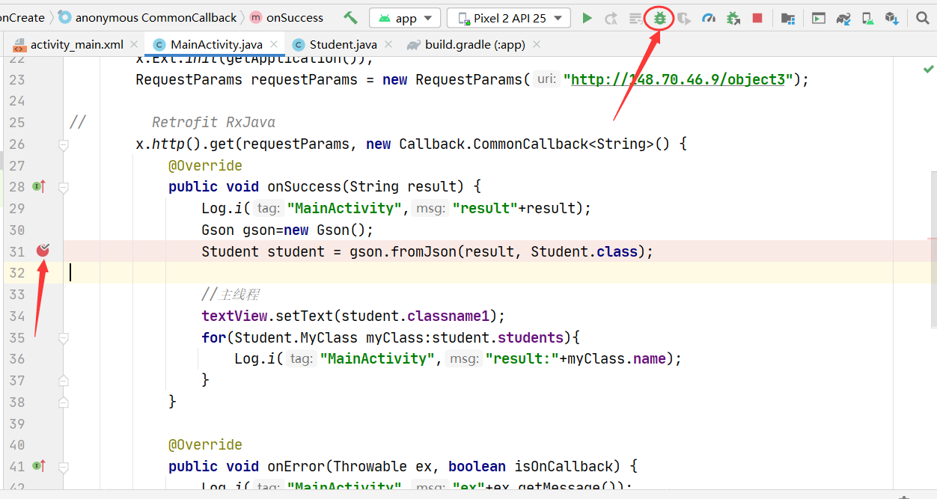Viewport: 937px width, 499px height.
Task: Attach debugger to Android process
Action: point(733,18)
